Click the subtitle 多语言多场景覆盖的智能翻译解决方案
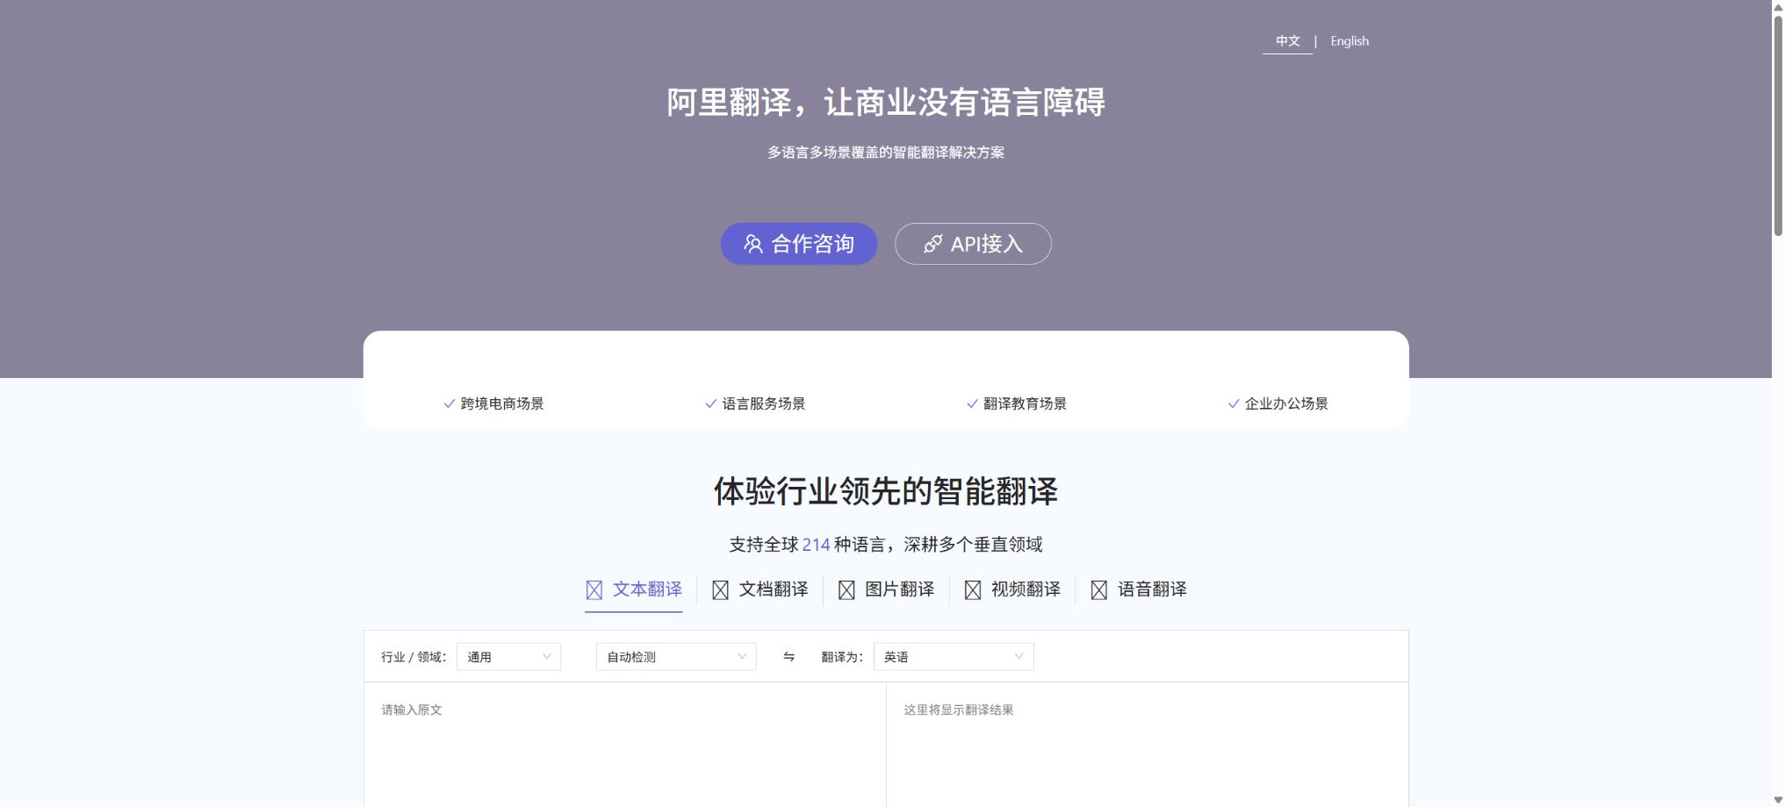 coord(886,153)
